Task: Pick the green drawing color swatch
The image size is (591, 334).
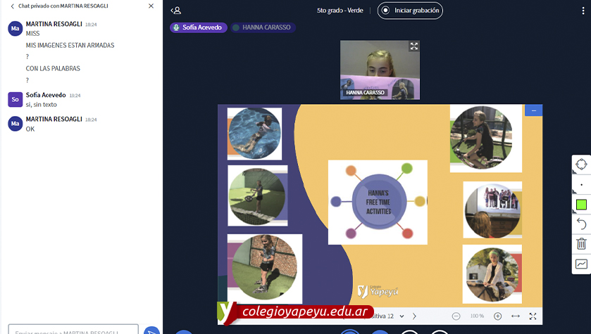Action: click(581, 204)
